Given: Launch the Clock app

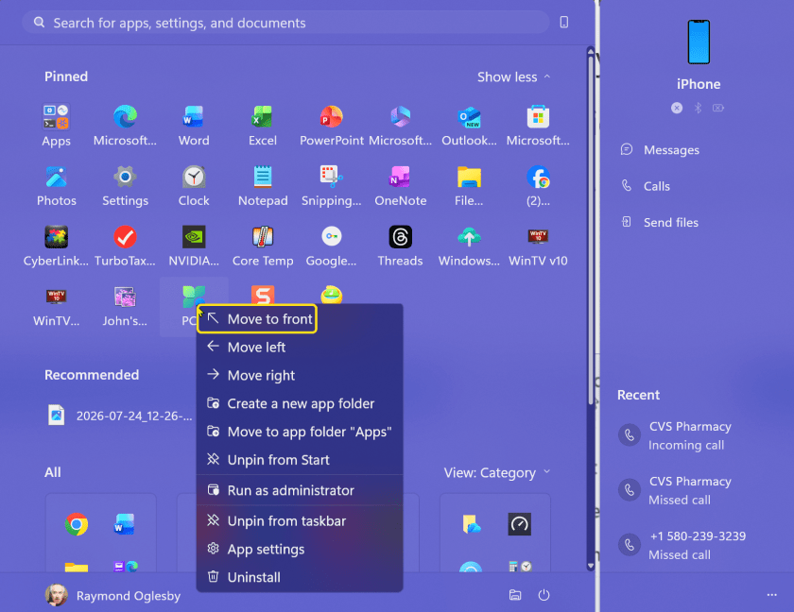Looking at the screenshot, I should [194, 185].
